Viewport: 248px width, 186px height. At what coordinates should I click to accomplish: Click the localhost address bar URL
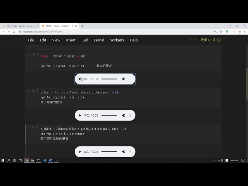click(43, 32)
